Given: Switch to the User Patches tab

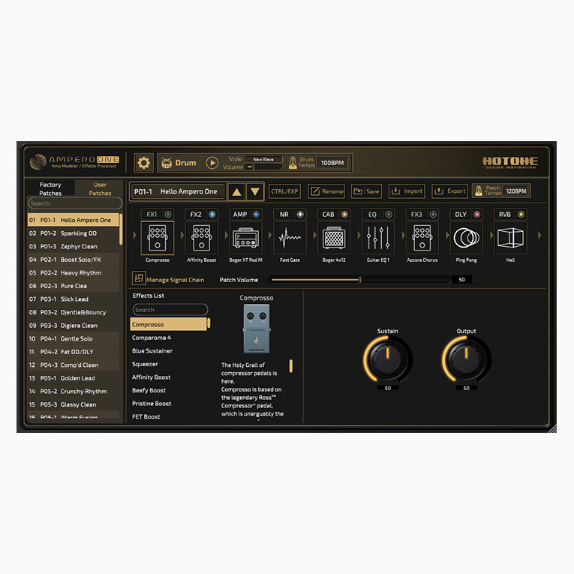Looking at the screenshot, I should coord(100,188).
